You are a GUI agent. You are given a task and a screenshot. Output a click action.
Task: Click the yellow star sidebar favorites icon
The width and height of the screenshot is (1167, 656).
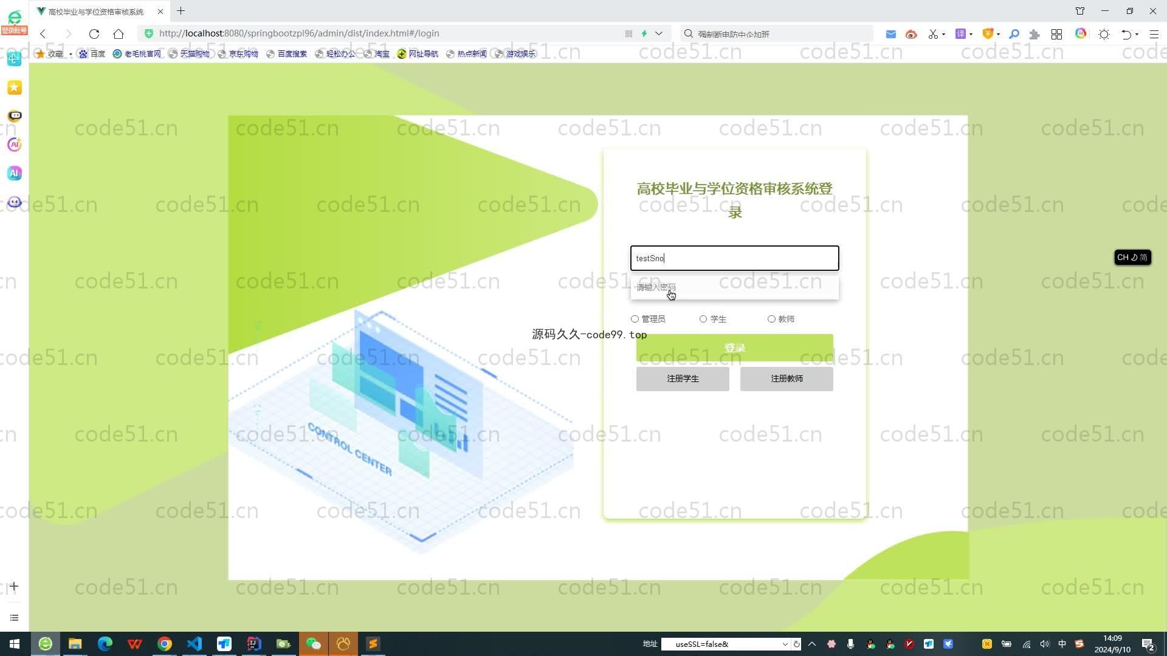(15, 87)
